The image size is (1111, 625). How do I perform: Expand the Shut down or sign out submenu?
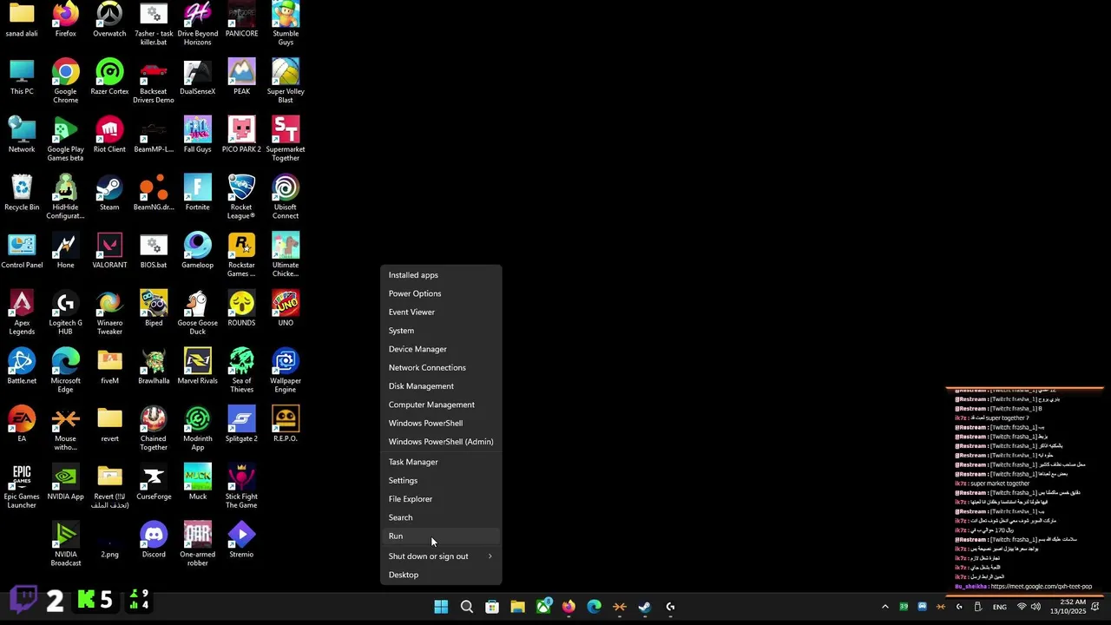(x=441, y=556)
